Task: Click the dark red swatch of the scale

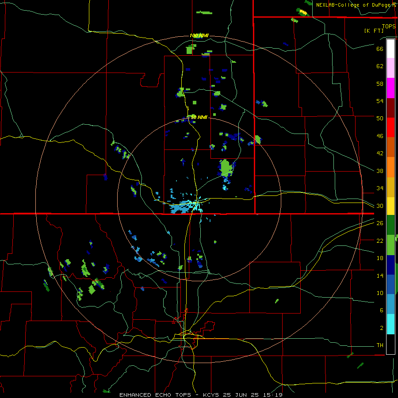Action: [x=390, y=107]
